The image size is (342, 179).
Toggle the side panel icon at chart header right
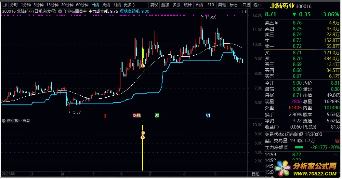click(244, 11)
